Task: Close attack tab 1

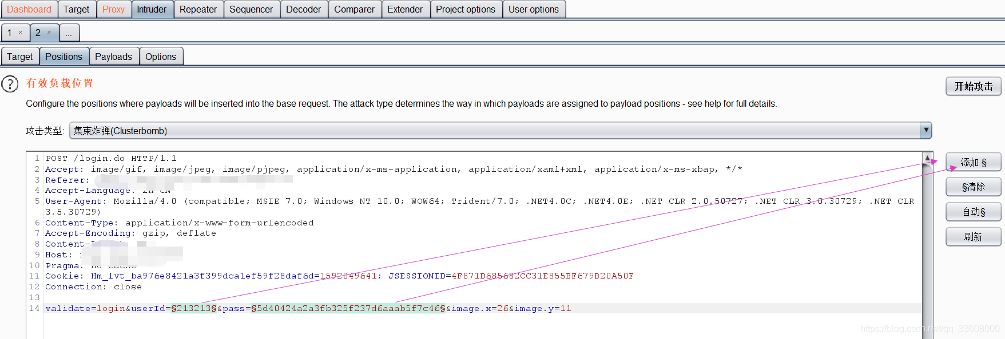Action: pyautogui.click(x=21, y=33)
